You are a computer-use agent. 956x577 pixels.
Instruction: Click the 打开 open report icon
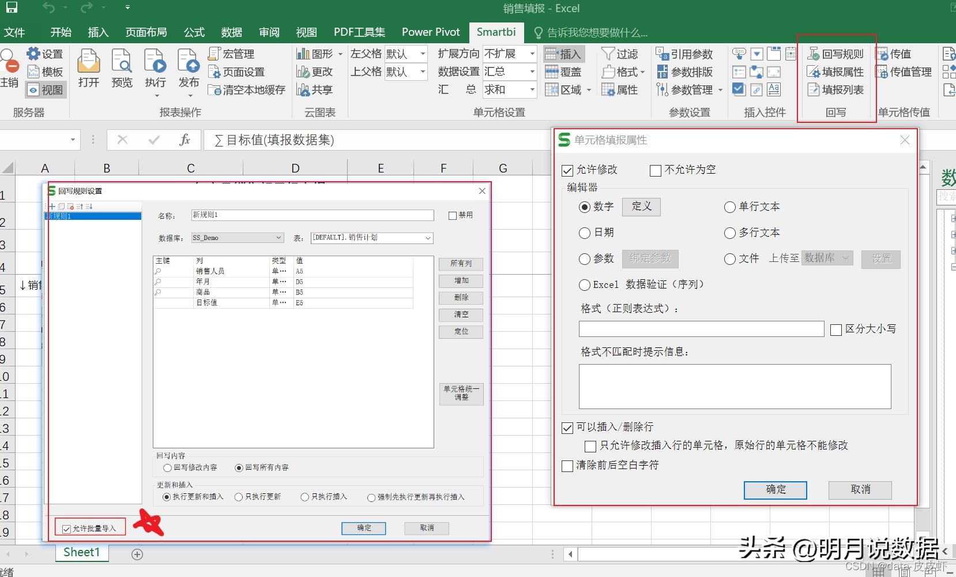click(x=88, y=69)
